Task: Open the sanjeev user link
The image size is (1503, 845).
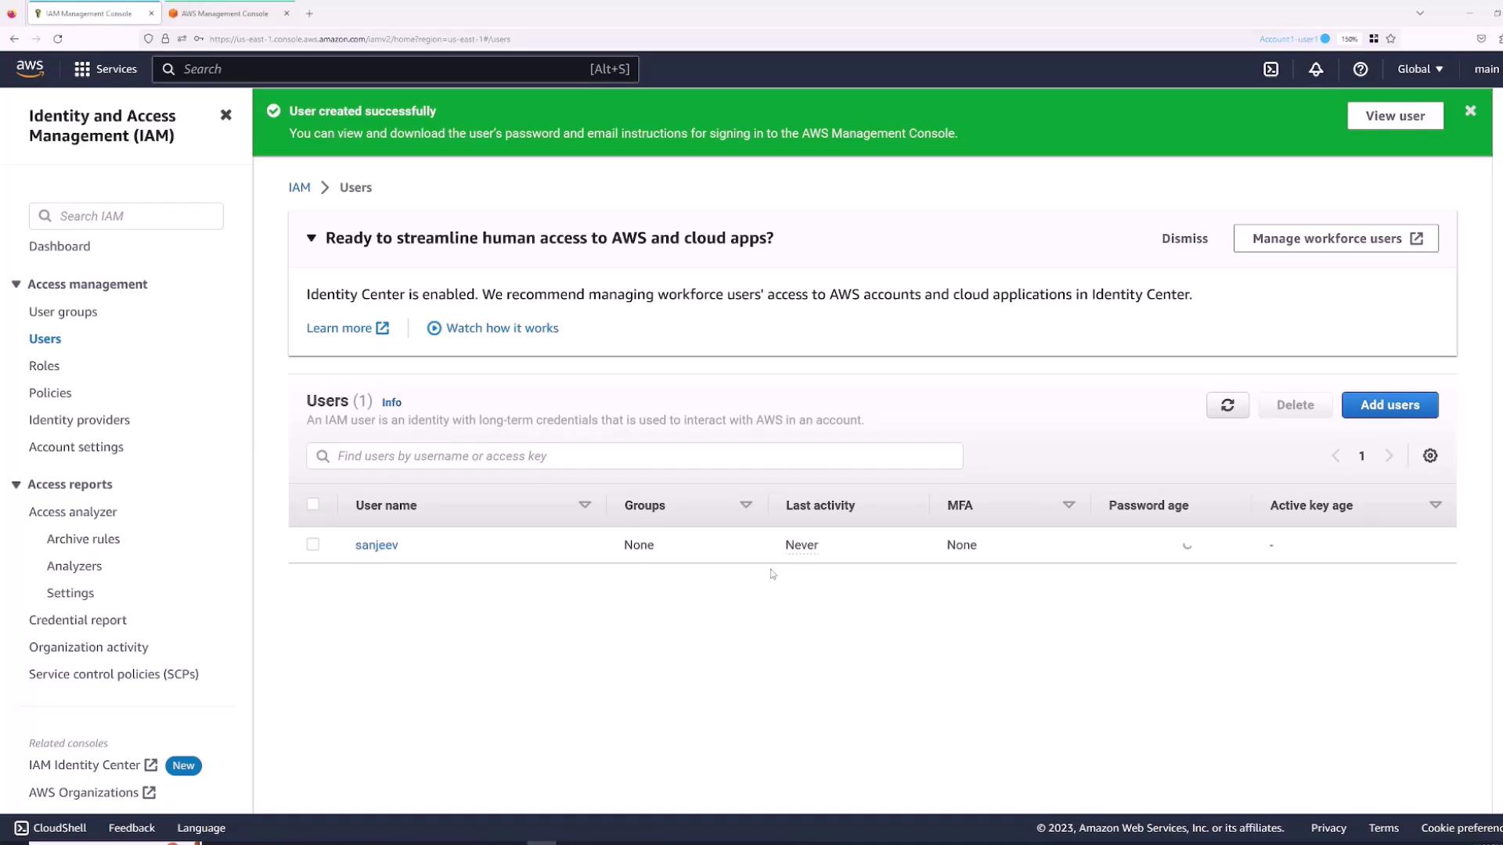Action: tap(377, 545)
